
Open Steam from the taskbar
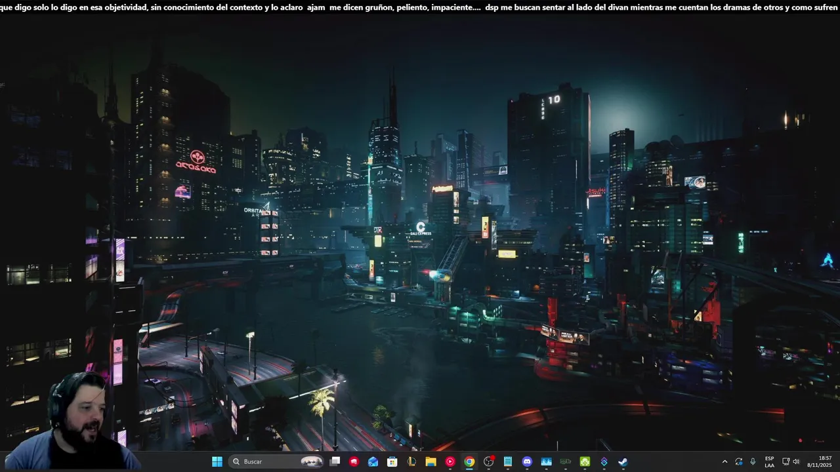pyautogui.click(x=623, y=462)
